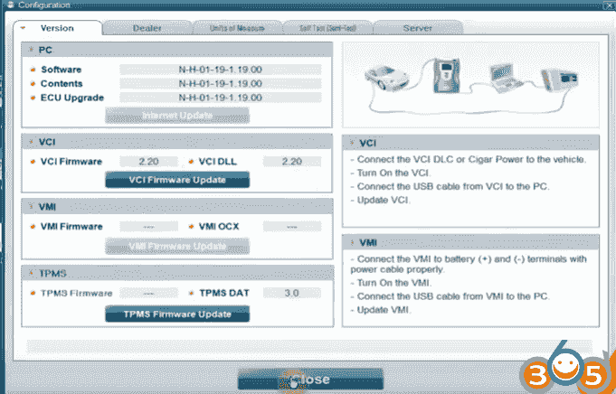
Task: Click the orange bullet beside TPMS Firmware
Action: pos(33,294)
